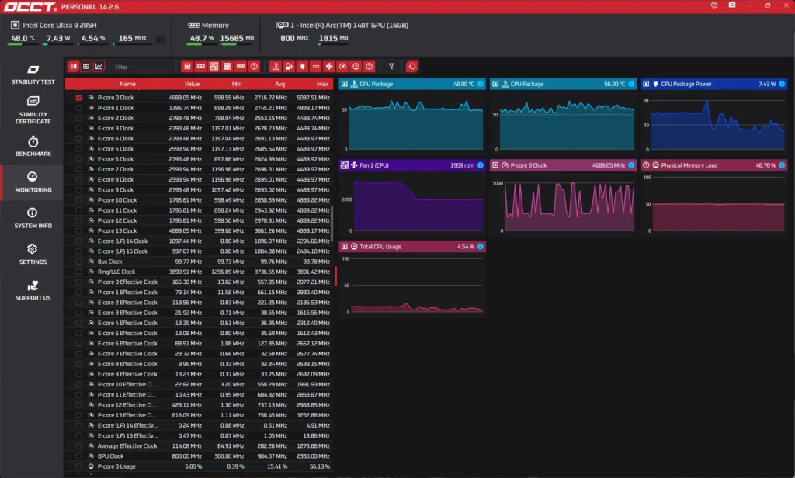Check the P-core 0 Effective Clock checkbox
Screen dimensions: 795x478
tap(78, 282)
